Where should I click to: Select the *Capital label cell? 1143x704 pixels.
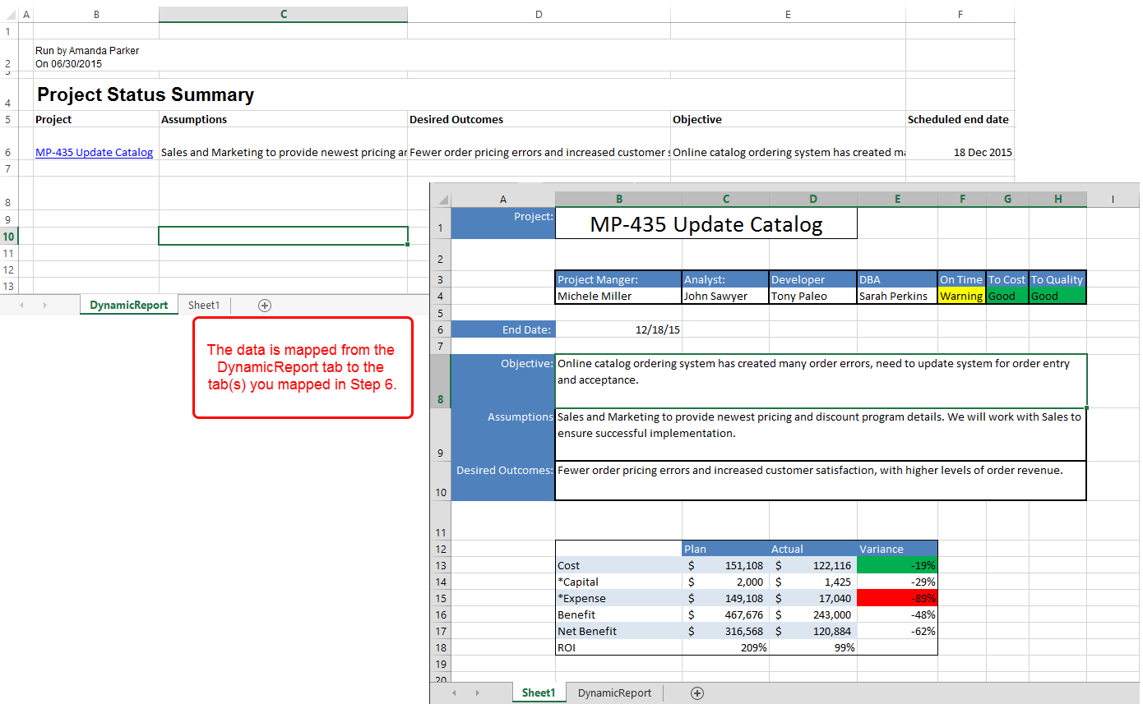tap(618, 582)
